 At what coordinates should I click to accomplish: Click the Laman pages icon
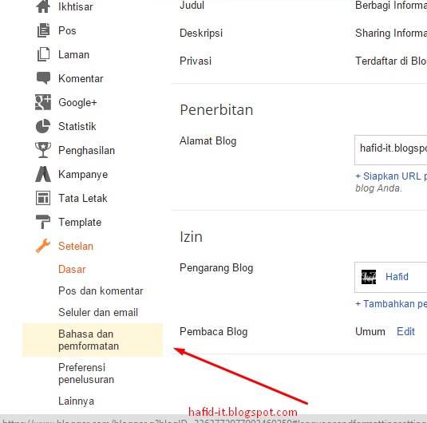pos(43,54)
